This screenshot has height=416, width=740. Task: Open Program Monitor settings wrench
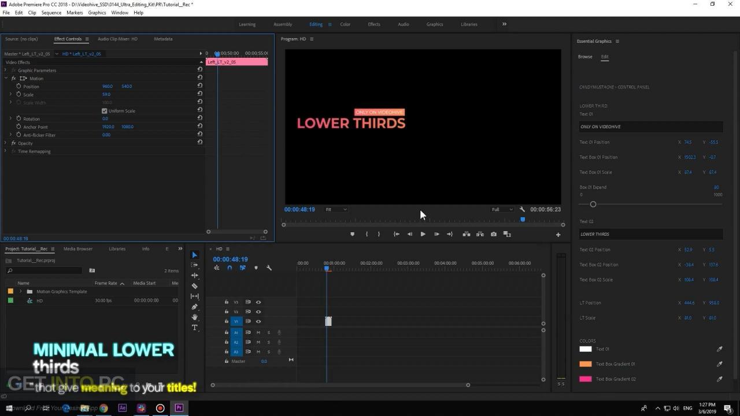pyautogui.click(x=523, y=209)
